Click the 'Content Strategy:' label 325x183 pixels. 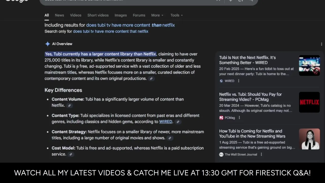(69, 132)
